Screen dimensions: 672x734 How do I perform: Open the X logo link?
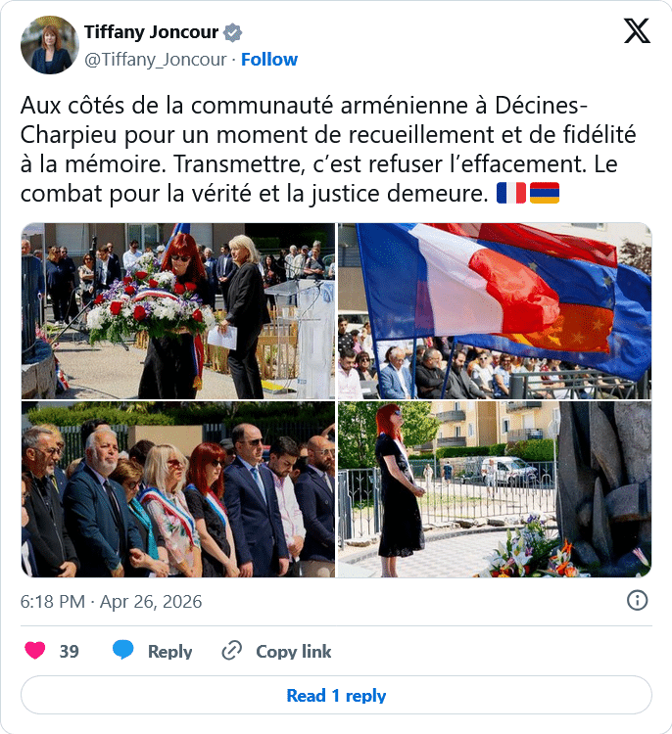coord(637,31)
